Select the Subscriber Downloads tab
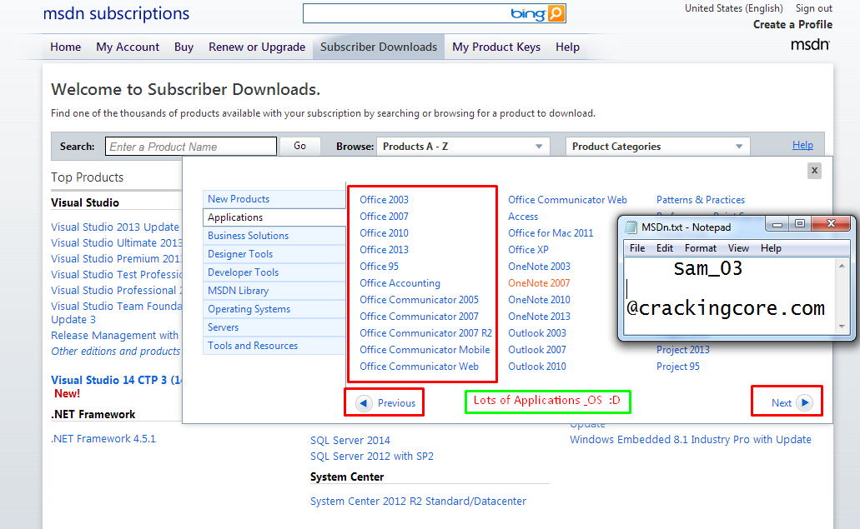 [379, 47]
